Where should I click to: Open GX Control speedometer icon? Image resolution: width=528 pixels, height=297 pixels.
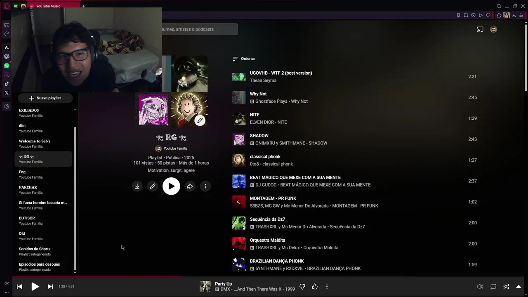pyautogui.click(x=7, y=34)
